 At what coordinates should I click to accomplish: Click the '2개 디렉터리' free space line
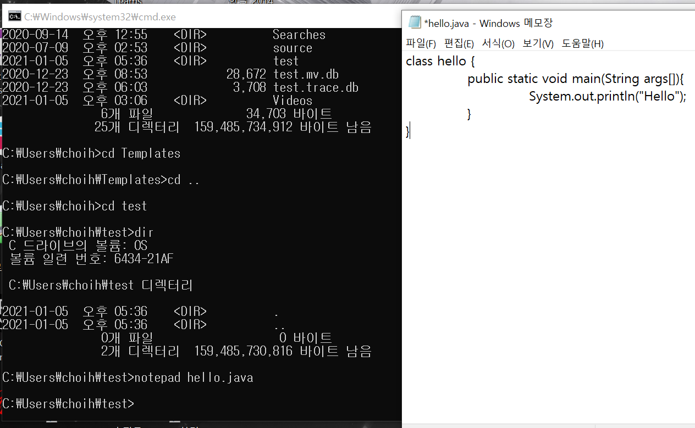point(236,351)
